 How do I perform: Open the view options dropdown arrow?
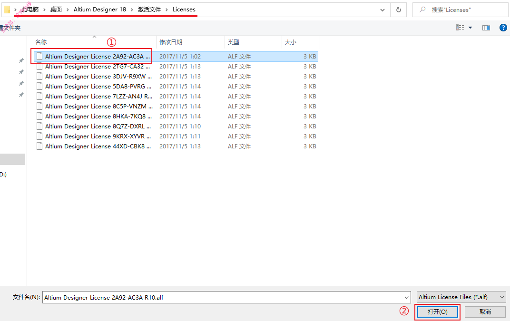click(470, 28)
